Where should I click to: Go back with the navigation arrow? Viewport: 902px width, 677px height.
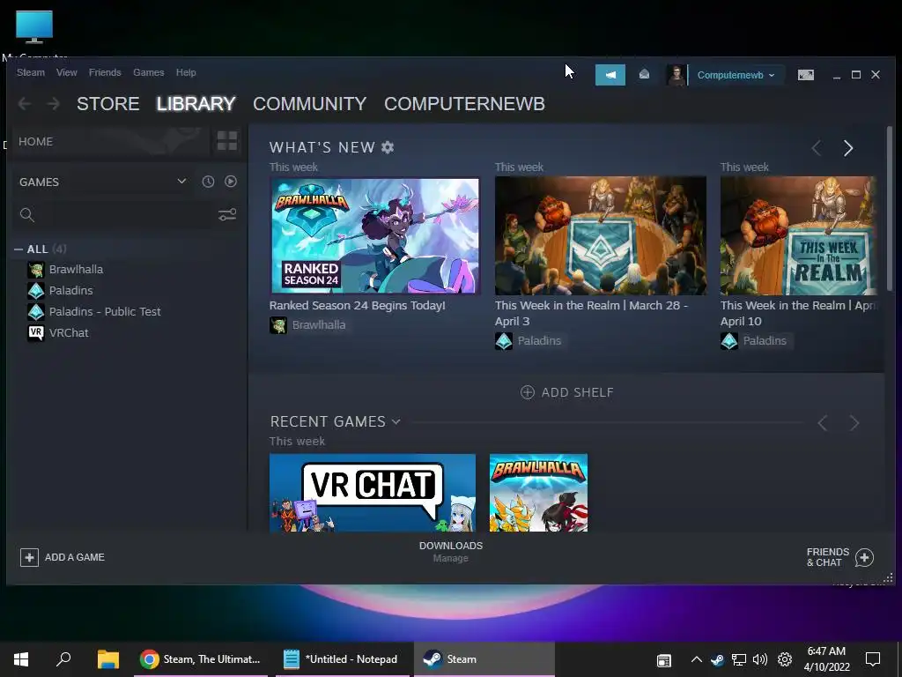click(24, 104)
